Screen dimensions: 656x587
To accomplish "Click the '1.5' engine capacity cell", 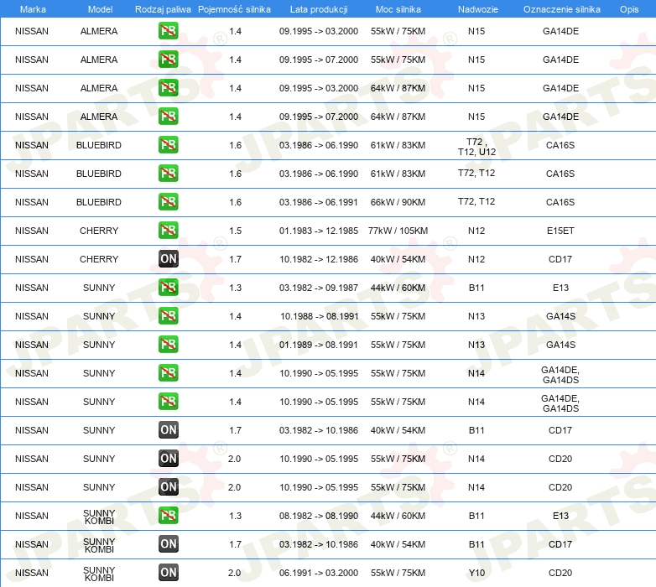I will (x=235, y=231).
